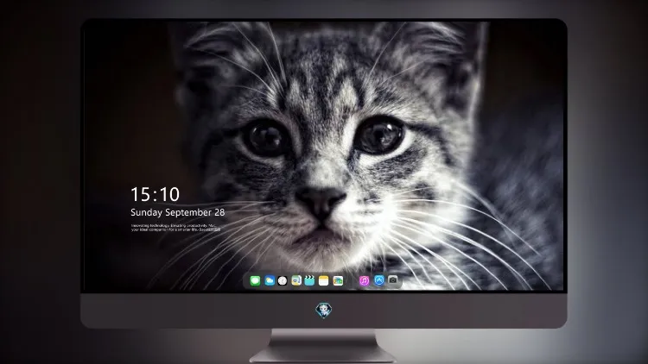The height and width of the screenshot is (364, 648).
Task: Launch the pink Music app
Action: click(x=364, y=280)
